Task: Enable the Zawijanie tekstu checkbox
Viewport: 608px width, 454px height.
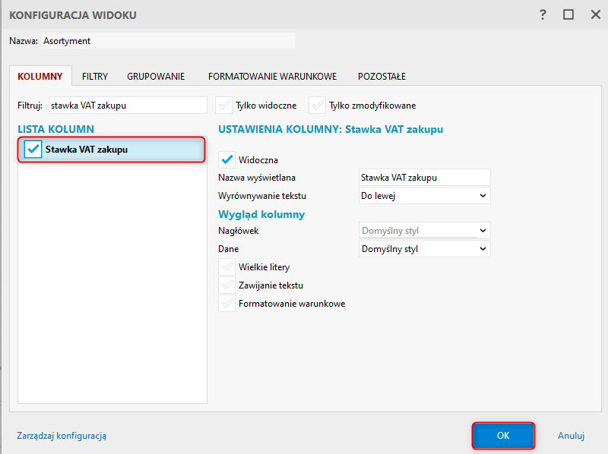Action: tap(226, 285)
